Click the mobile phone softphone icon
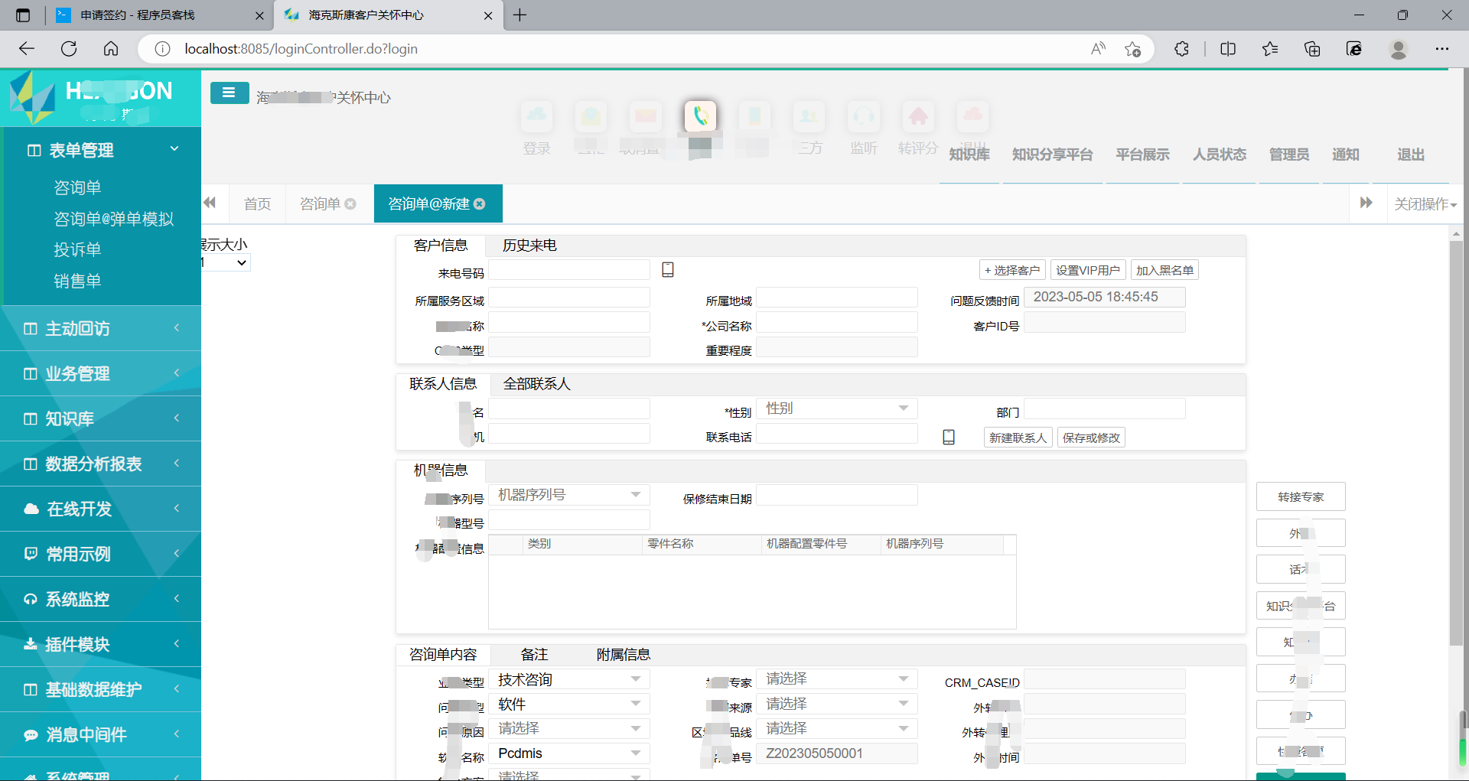This screenshot has width=1469, height=781. click(754, 117)
